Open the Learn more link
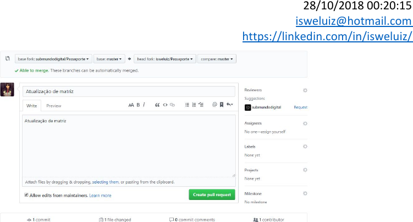The image size is (413, 222). coord(100,196)
